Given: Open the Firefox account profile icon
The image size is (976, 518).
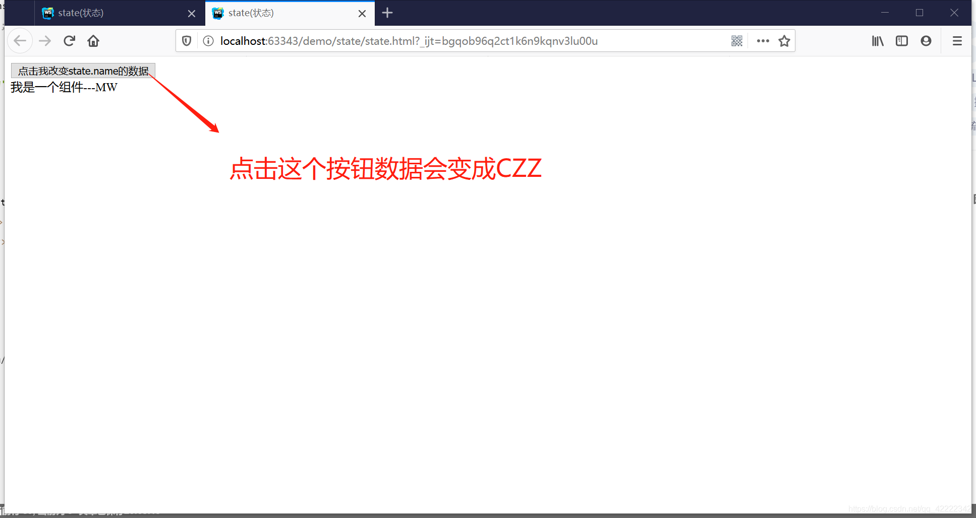Looking at the screenshot, I should (926, 41).
